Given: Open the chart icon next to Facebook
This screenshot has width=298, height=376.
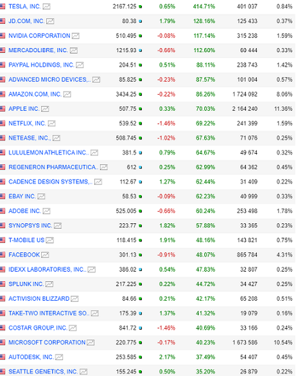Looking at the screenshot, I should pos(45,255).
